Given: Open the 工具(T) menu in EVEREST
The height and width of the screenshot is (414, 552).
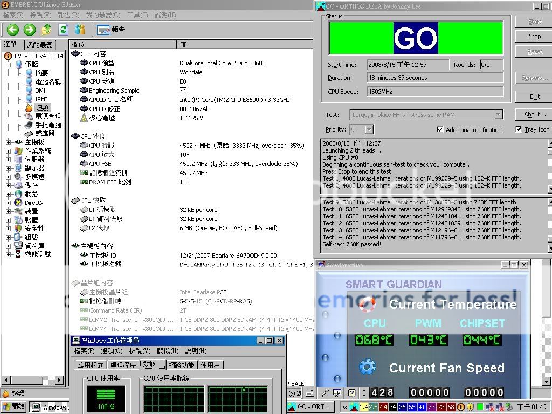Looking at the screenshot, I should pyautogui.click(x=137, y=15).
